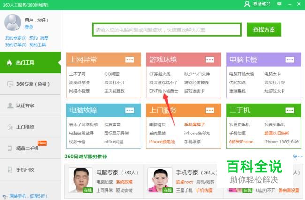Screen dimensions: 305x200
Task: Open 原装手机，低至5折 promo link
Action: click(28, 196)
